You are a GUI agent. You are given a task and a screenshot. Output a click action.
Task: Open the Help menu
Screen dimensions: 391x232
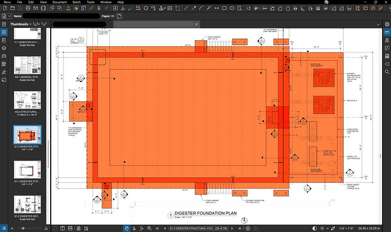click(x=120, y=2)
